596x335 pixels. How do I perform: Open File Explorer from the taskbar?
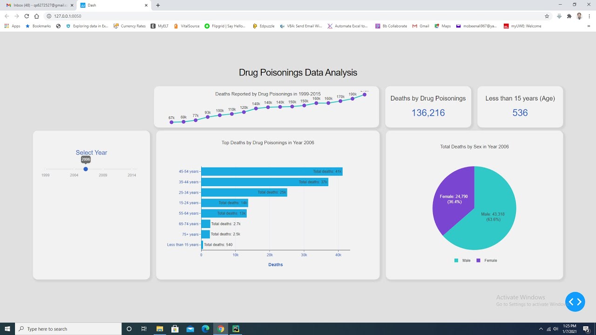(159, 329)
